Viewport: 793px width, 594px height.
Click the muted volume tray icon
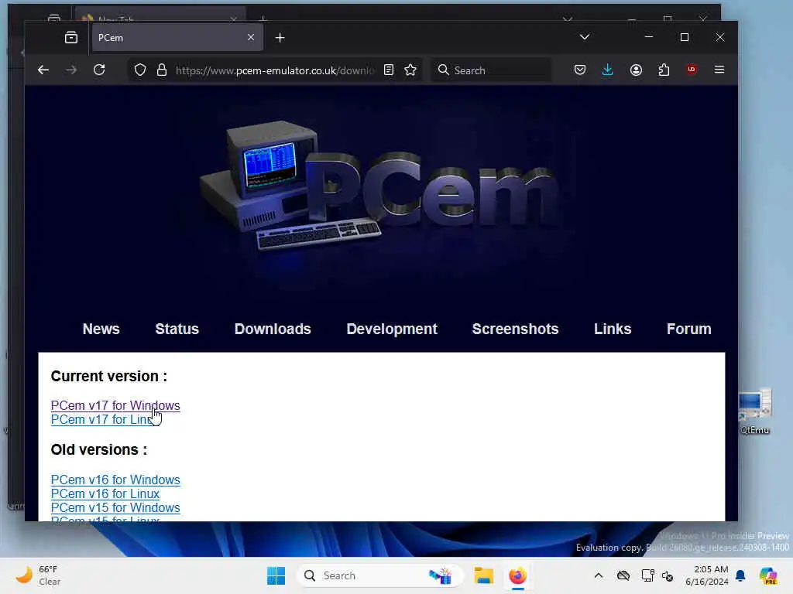(x=668, y=576)
